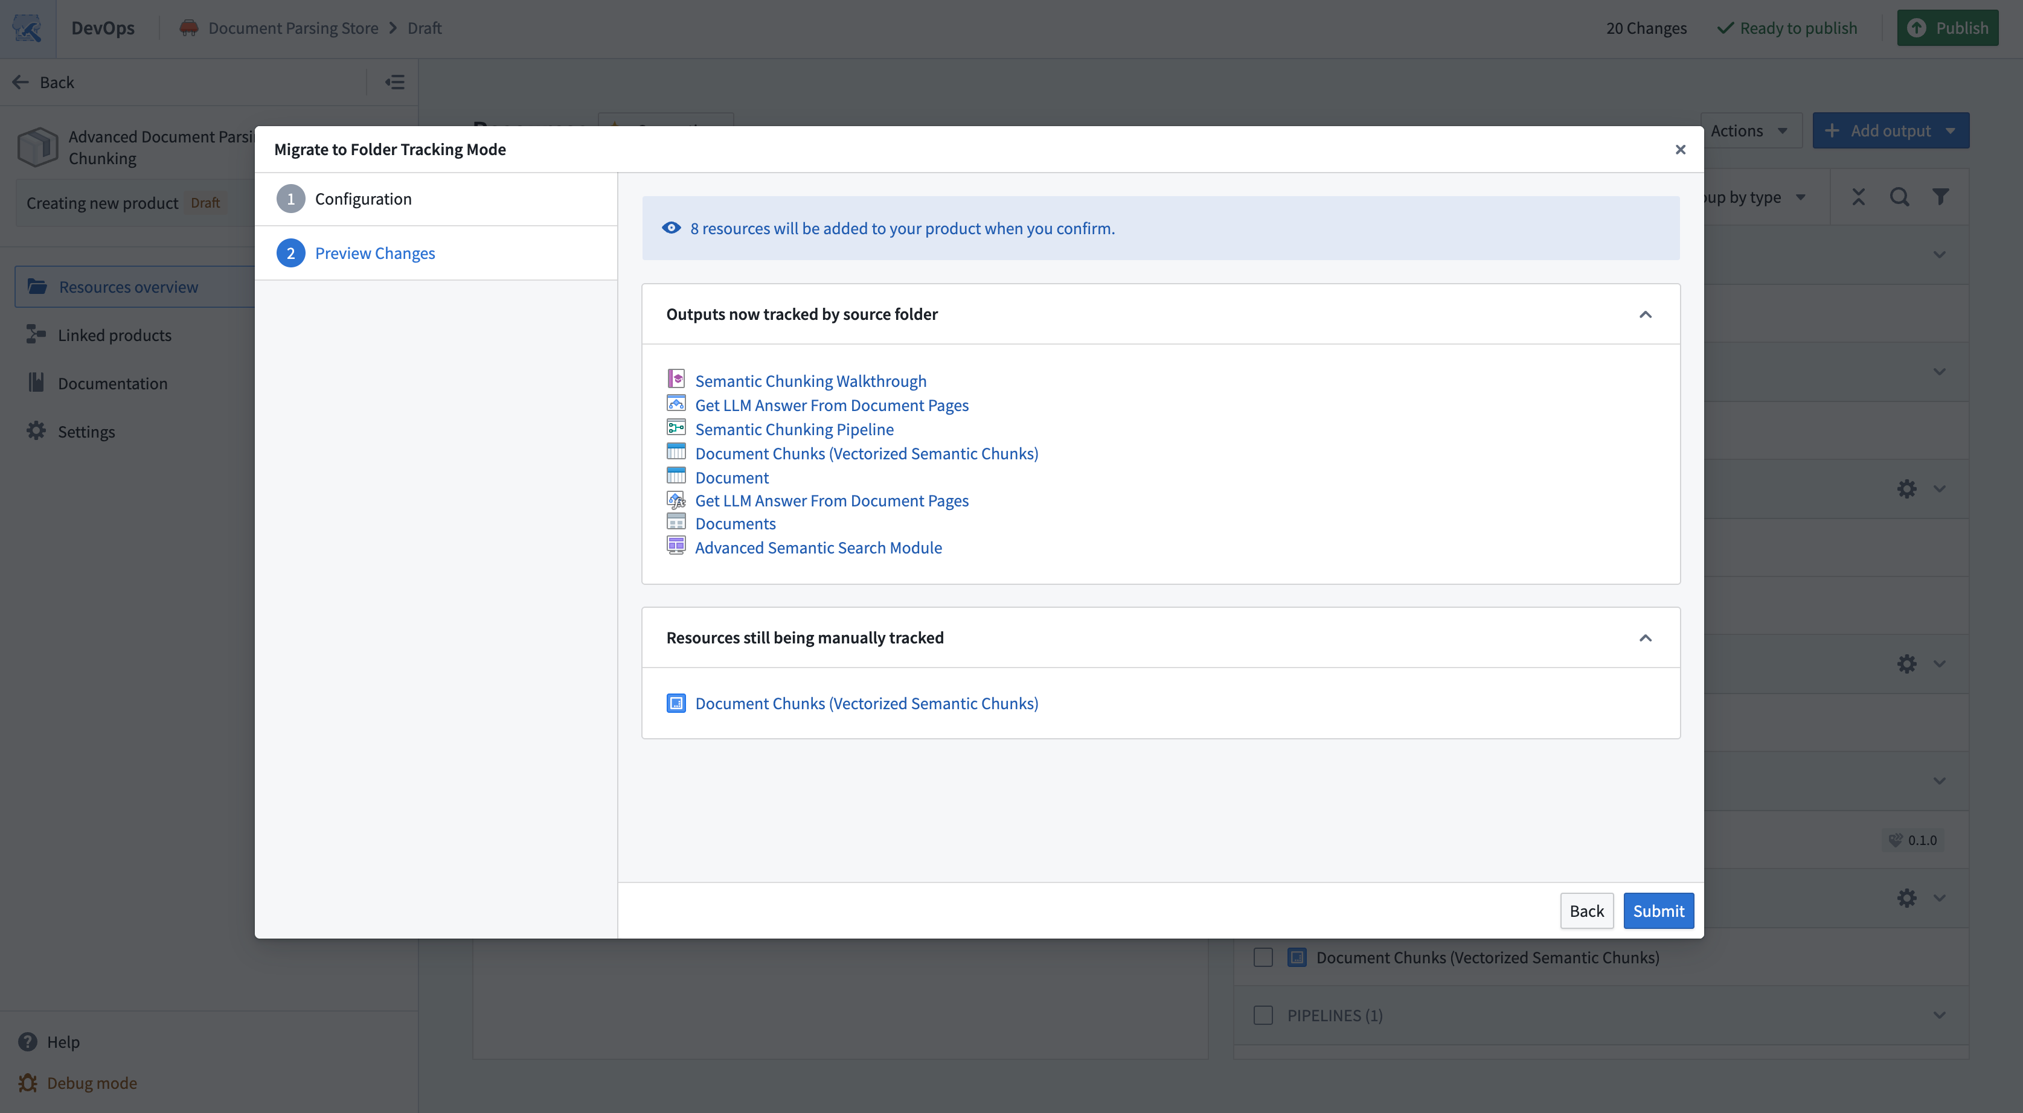Open the Get LLM Answer From Document Pages link

pyautogui.click(x=832, y=405)
